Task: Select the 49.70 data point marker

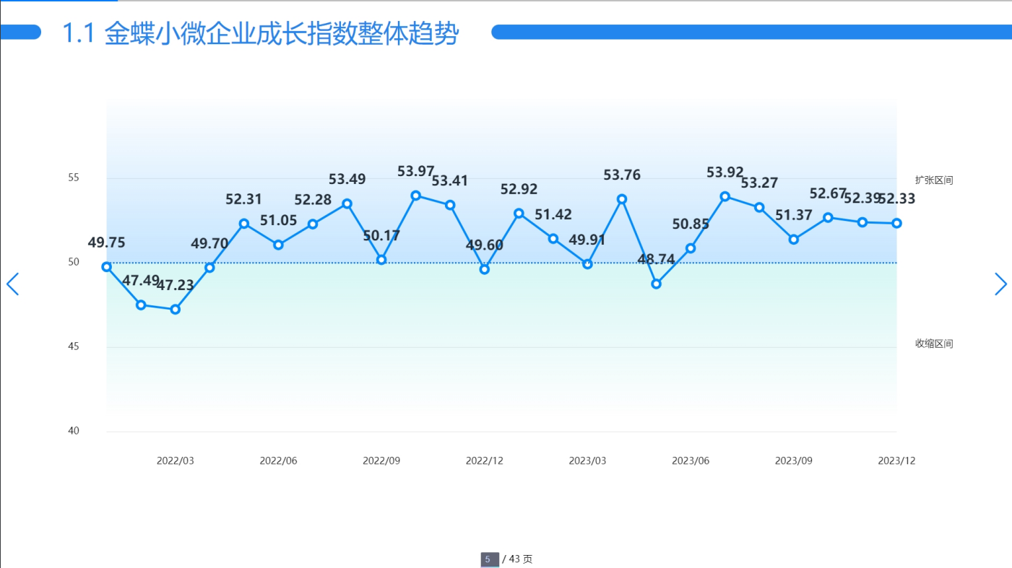Action: coord(210,268)
